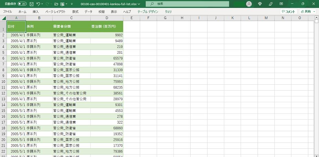Open the 挿入 (Insert) ribbon tab
319x157 pixels.
[x=36, y=11]
